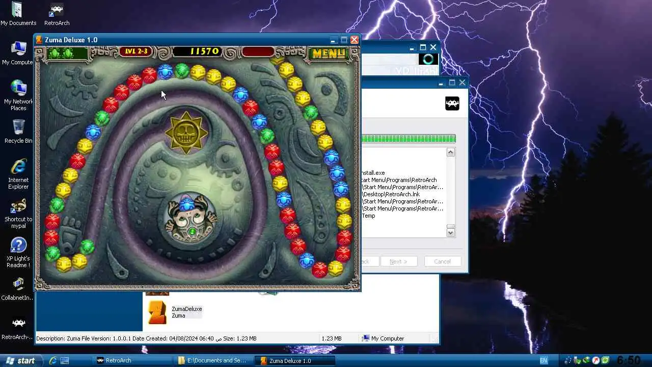This screenshot has height=367, width=652.
Task: Launch Internet Explorer from quick launch
Action: (52, 360)
